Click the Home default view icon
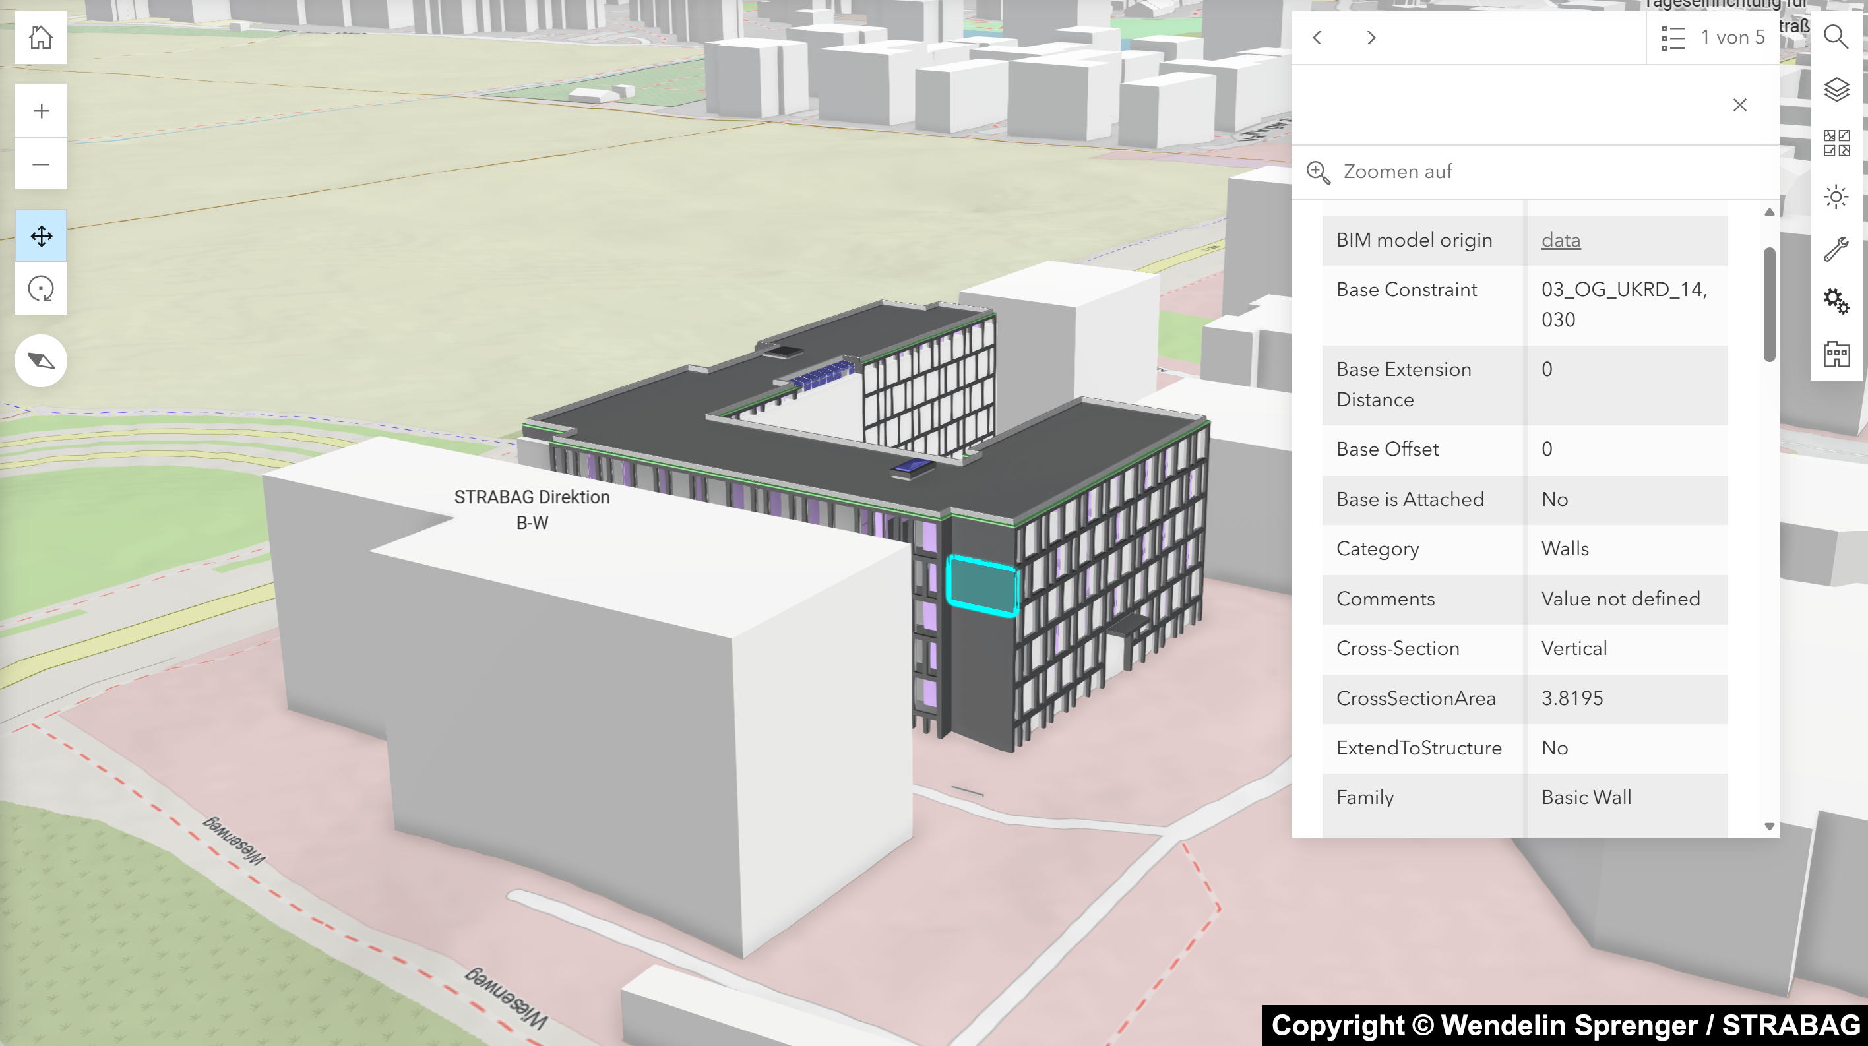 pos(41,37)
